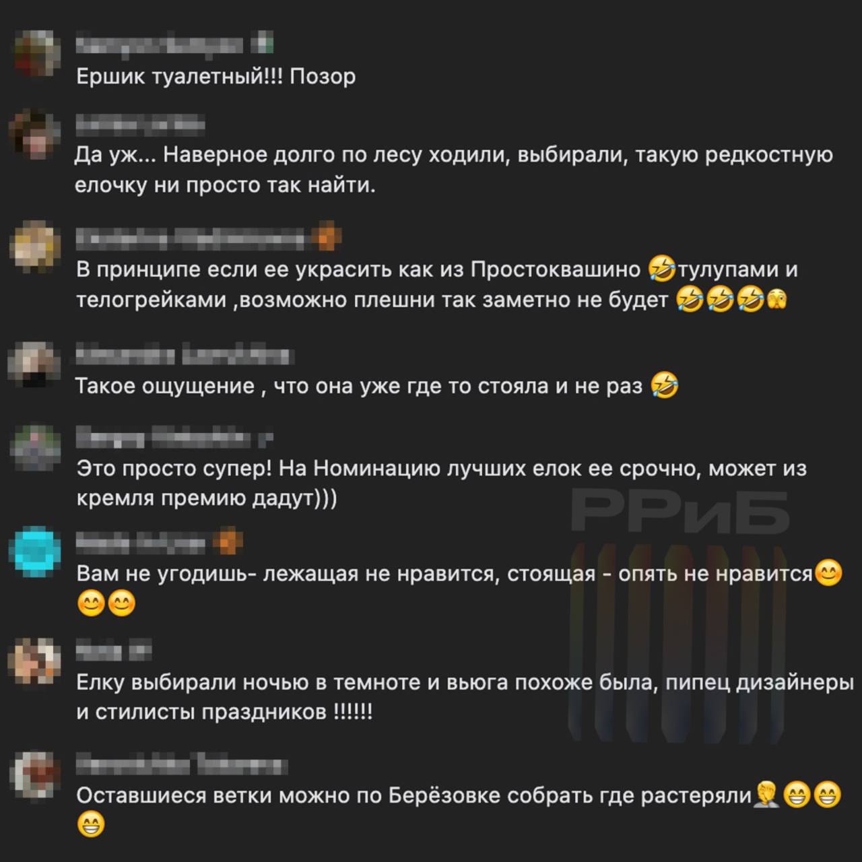862x862 pixels.
Task: Click avatar beside 'Ершик туалетный' comment
Action: click(x=35, y=54)
